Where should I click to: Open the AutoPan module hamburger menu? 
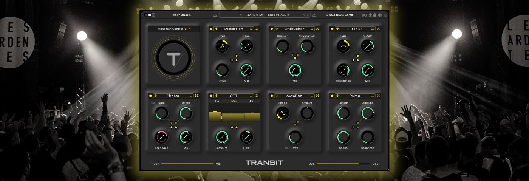(x=312, y=96)
